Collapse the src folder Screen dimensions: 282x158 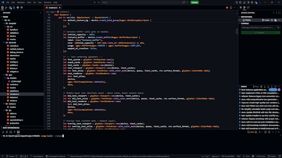pyautogui.click(x=3, y=20)
